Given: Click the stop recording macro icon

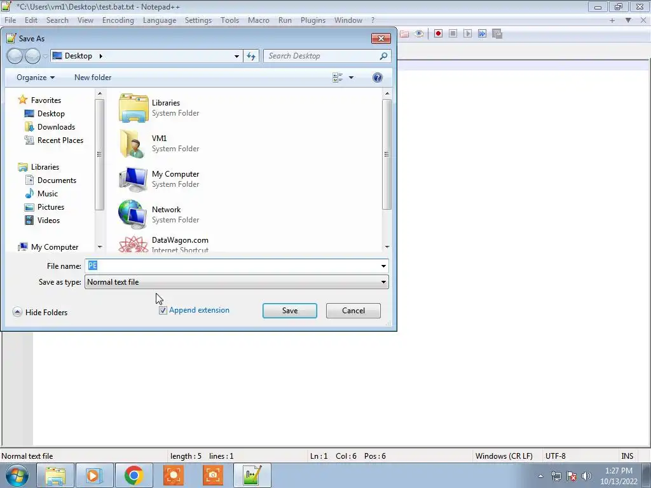Looking at the screenshot, I should (x=453, y=34).
